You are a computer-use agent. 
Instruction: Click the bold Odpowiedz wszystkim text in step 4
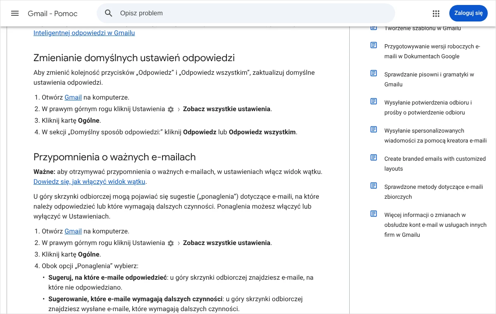[262, 132]
